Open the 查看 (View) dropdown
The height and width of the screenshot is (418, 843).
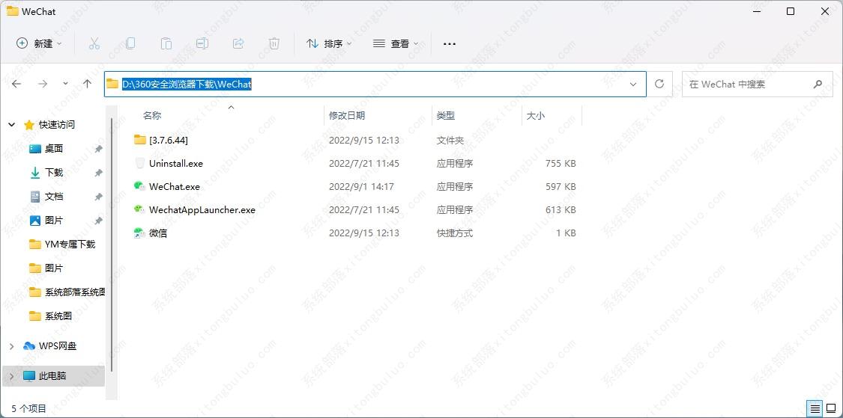click(x=396, y=43)
